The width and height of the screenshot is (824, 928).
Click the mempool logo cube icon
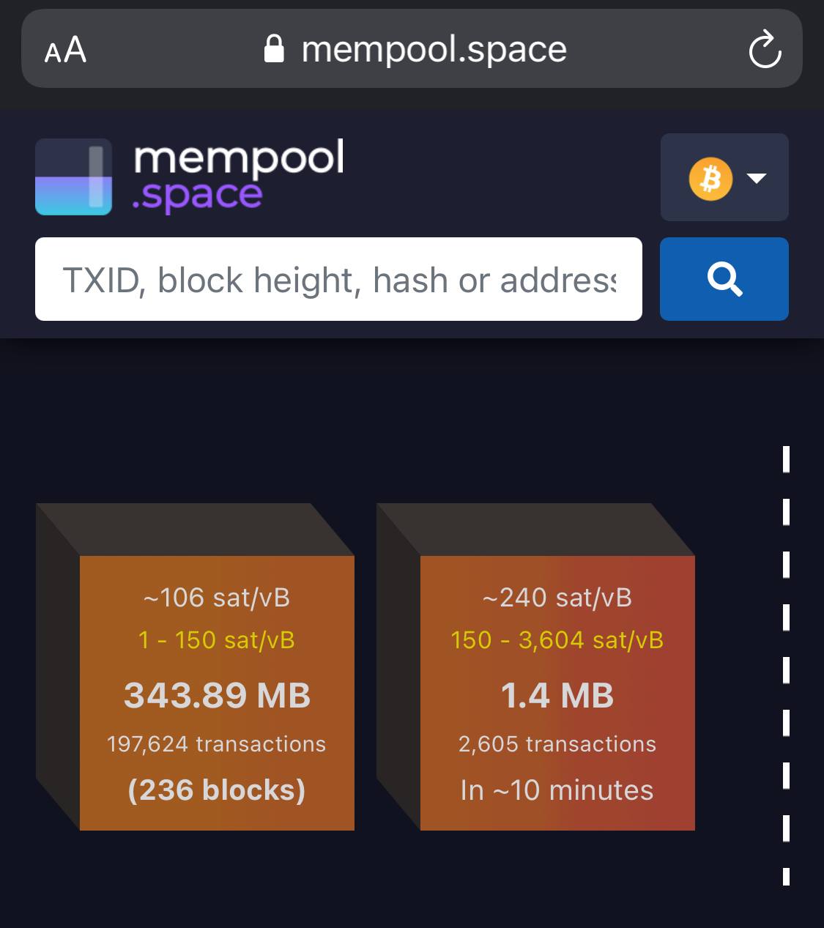coord(73,177)
